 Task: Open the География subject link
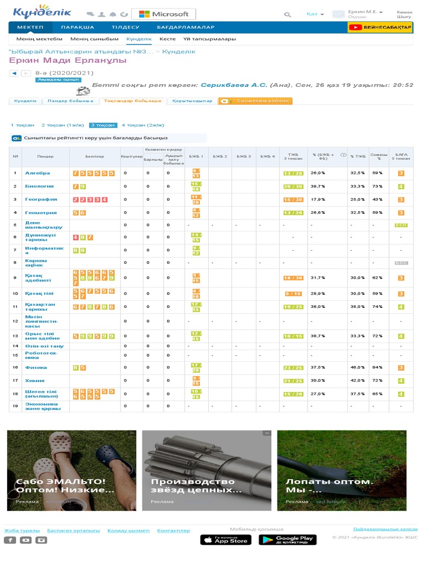41,199
